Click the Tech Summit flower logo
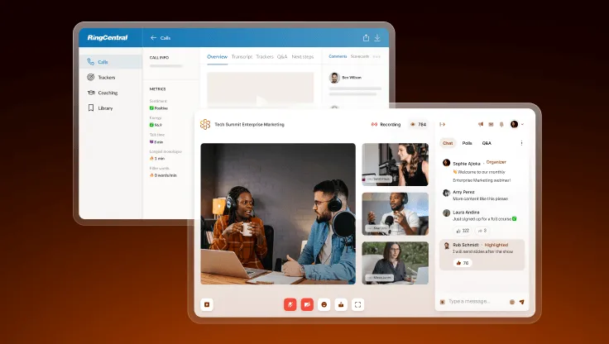Screen dimensions: 609x344 click(x=205, y=124)
